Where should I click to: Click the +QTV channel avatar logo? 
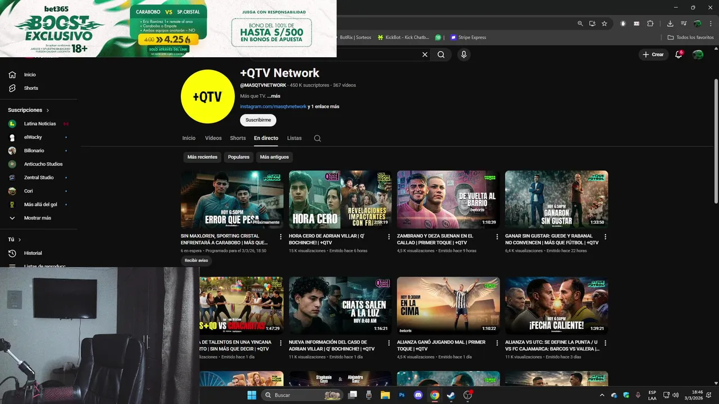coord(207,97)
